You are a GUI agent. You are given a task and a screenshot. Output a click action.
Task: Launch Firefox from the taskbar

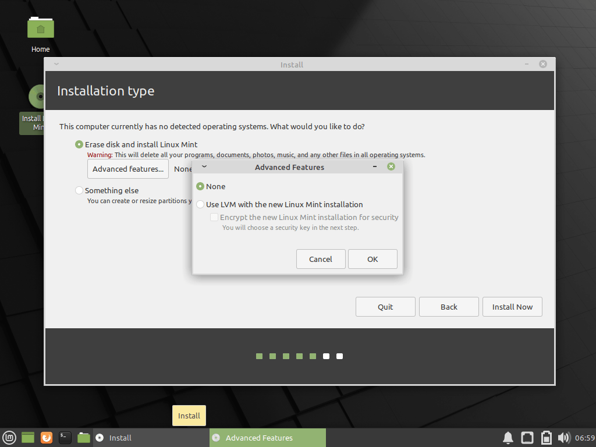pyautogui.click(x=47, y=438)
